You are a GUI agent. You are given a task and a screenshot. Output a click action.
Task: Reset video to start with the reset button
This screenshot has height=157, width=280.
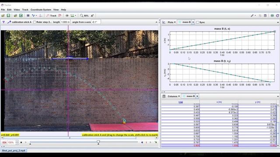[21, 143]
